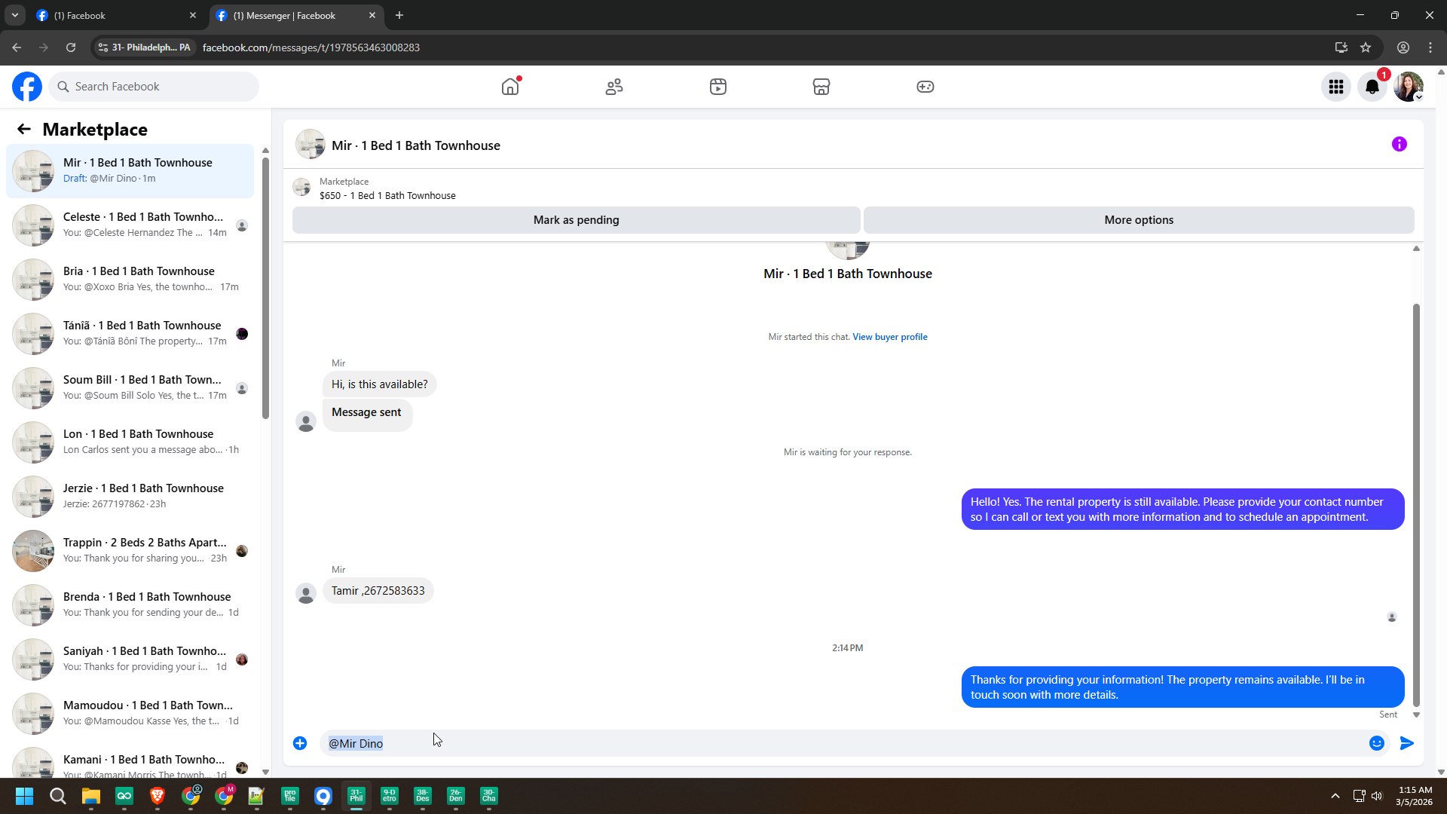Open More options for the listing
This screenshot has width=1447, height=814.
(1139, 220)
